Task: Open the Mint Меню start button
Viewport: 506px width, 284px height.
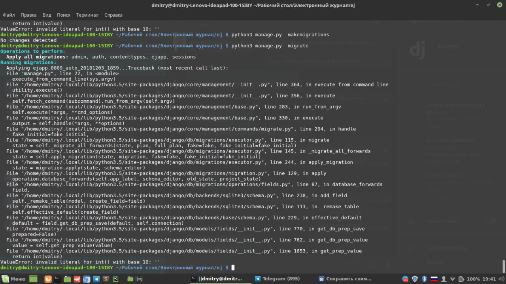Action: (x=14, y=279)
